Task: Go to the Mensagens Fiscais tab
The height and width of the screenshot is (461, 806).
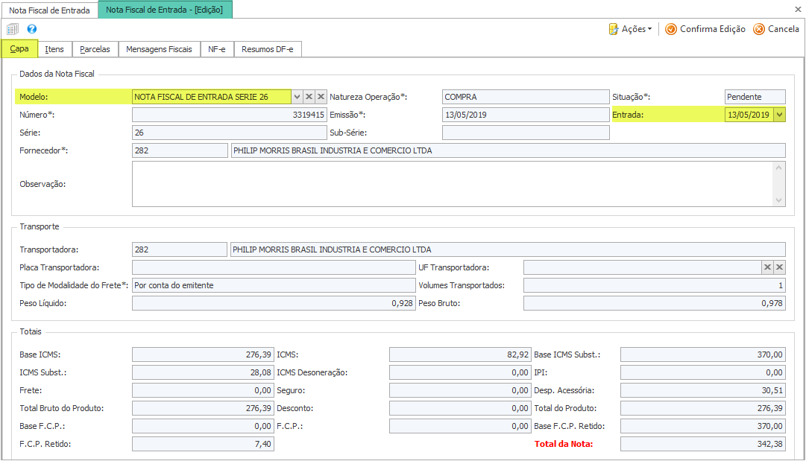Action: pyautogui.click(x=160, y=49)
